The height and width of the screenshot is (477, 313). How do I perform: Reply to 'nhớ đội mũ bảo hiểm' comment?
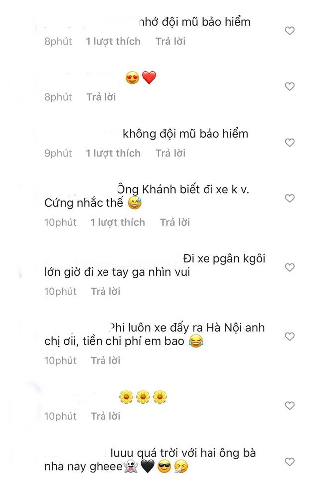tap(170, 41)
